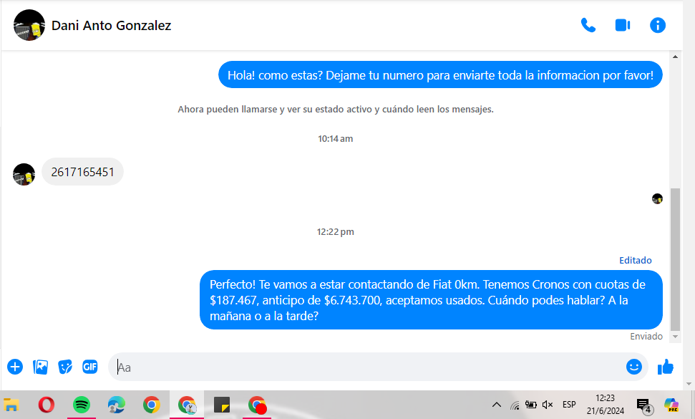This screenshot has width=695, height=419.
Task: Open conversation information panel
Action: (657, 25)
